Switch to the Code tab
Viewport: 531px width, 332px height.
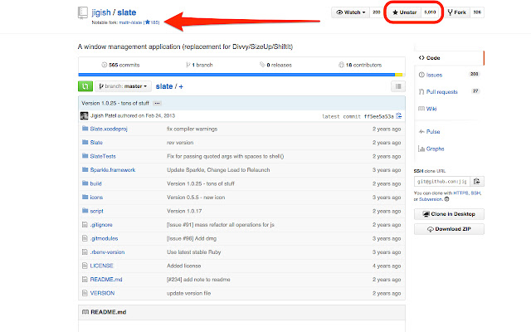click(449, 58)
